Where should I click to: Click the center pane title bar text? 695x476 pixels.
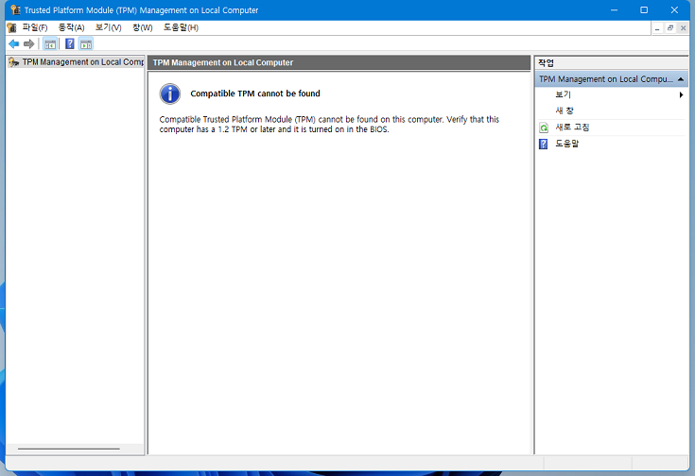[x=223, y=63]
